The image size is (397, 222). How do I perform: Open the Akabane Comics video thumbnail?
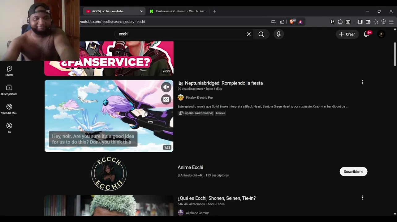tap(109, 205)
